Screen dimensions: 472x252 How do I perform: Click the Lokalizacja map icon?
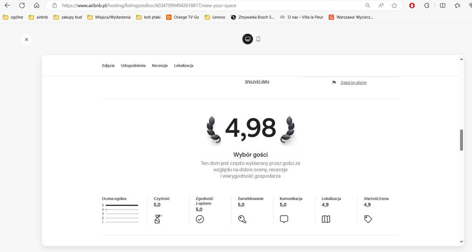[x=326, y=219]
